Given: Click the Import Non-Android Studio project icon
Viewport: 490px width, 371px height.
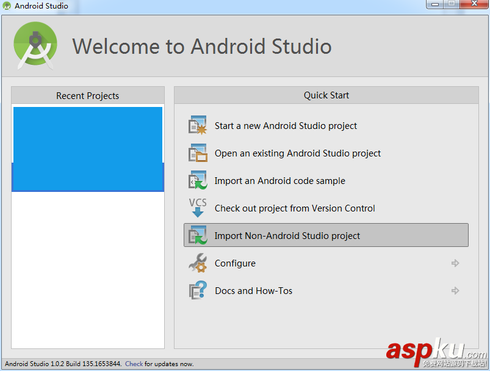Looking at the screenshot, I should tap(198, 235).
